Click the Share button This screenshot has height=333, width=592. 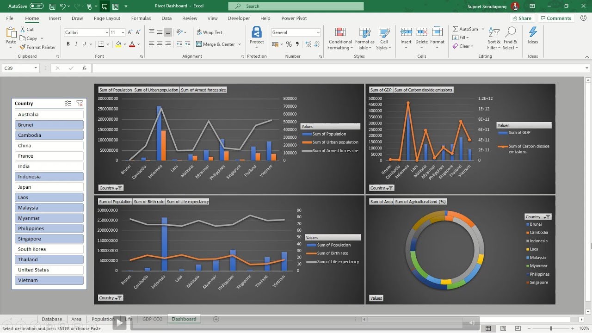pyautogui.click(x=522, y=18)
